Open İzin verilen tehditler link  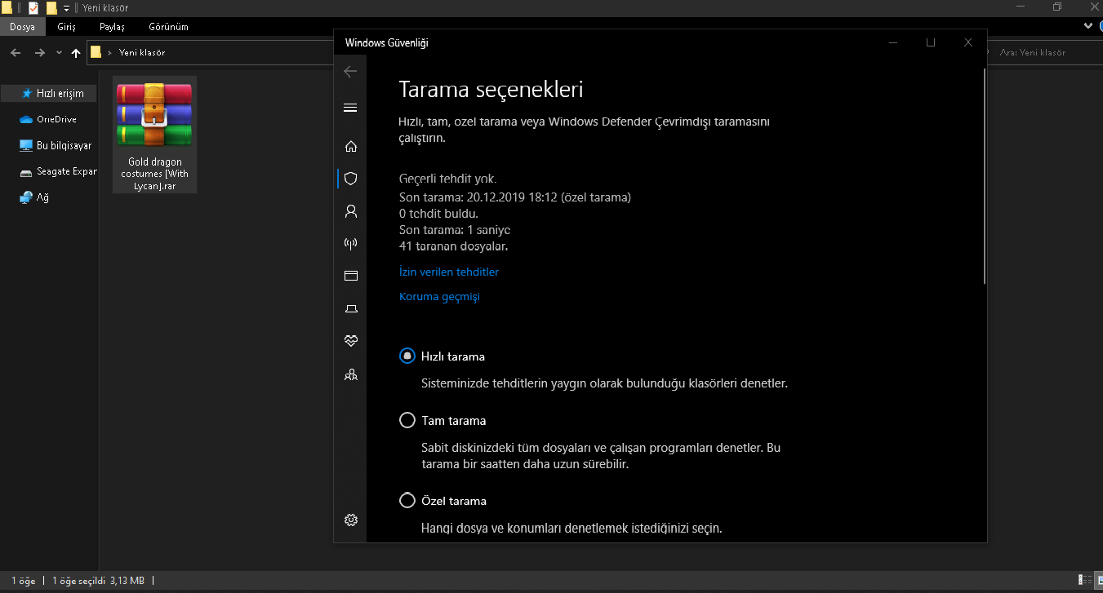pos(449,272)
